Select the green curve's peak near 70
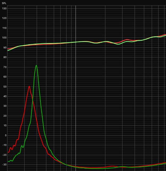The height and width of the screenshot is (171, 166). point(36,65)
